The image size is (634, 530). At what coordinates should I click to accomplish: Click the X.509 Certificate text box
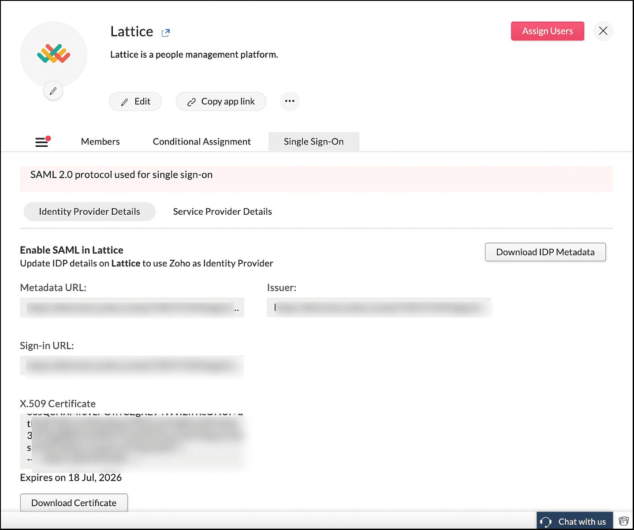[x=132, y=441]
